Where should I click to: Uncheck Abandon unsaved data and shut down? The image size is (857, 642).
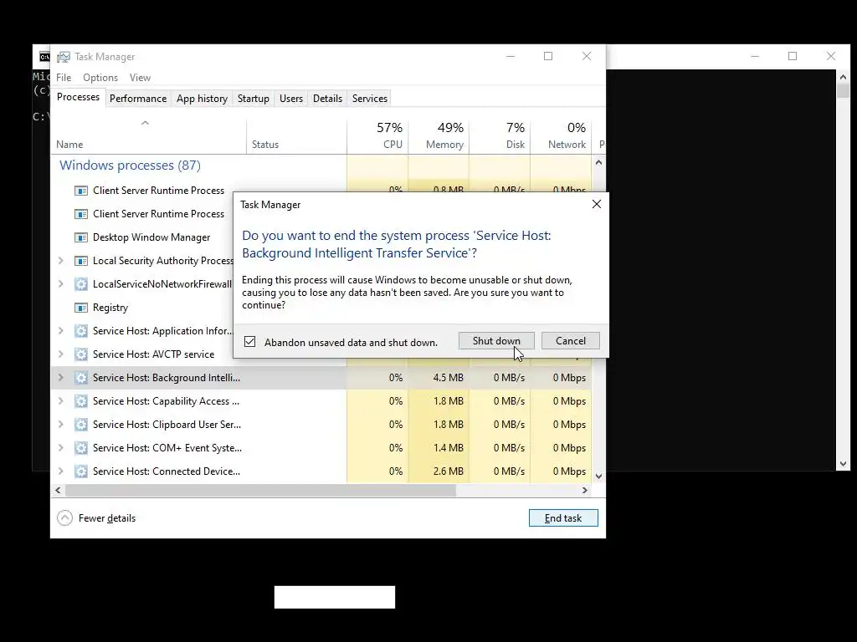(x=249, y=342)
